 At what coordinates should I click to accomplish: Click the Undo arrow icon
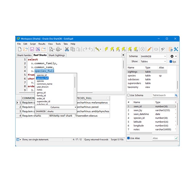(x=91, y=49)
